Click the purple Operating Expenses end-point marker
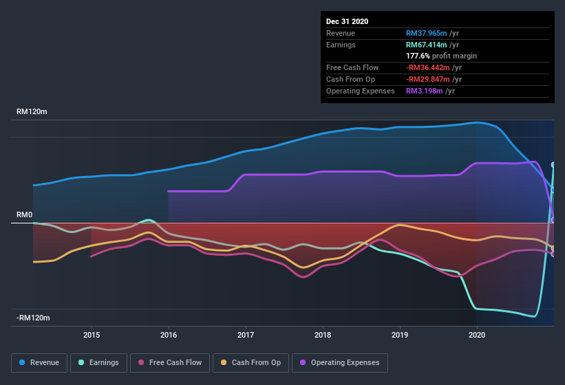Screen dimensions: 565x385 [x=553, y=220]
